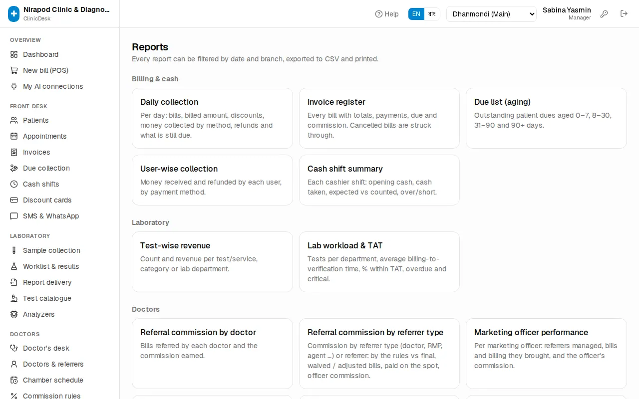
Task: Open Marketing officer performance report
Action: tap(546, 354)
